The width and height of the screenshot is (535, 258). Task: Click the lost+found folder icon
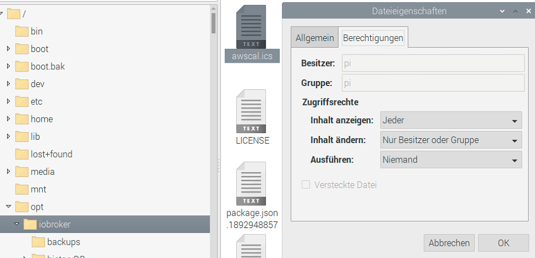tap(22, 154)
